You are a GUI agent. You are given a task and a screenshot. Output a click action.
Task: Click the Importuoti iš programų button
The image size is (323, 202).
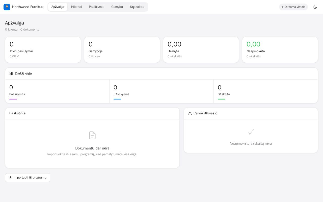[28, 178]
